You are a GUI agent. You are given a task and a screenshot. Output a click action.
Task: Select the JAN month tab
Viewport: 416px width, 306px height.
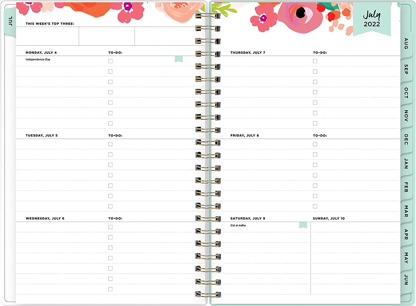coord(406,164)
